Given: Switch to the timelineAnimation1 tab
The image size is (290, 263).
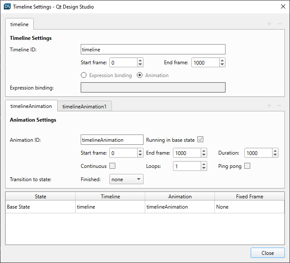Looking at the screenshot, I should pos(85,106).
